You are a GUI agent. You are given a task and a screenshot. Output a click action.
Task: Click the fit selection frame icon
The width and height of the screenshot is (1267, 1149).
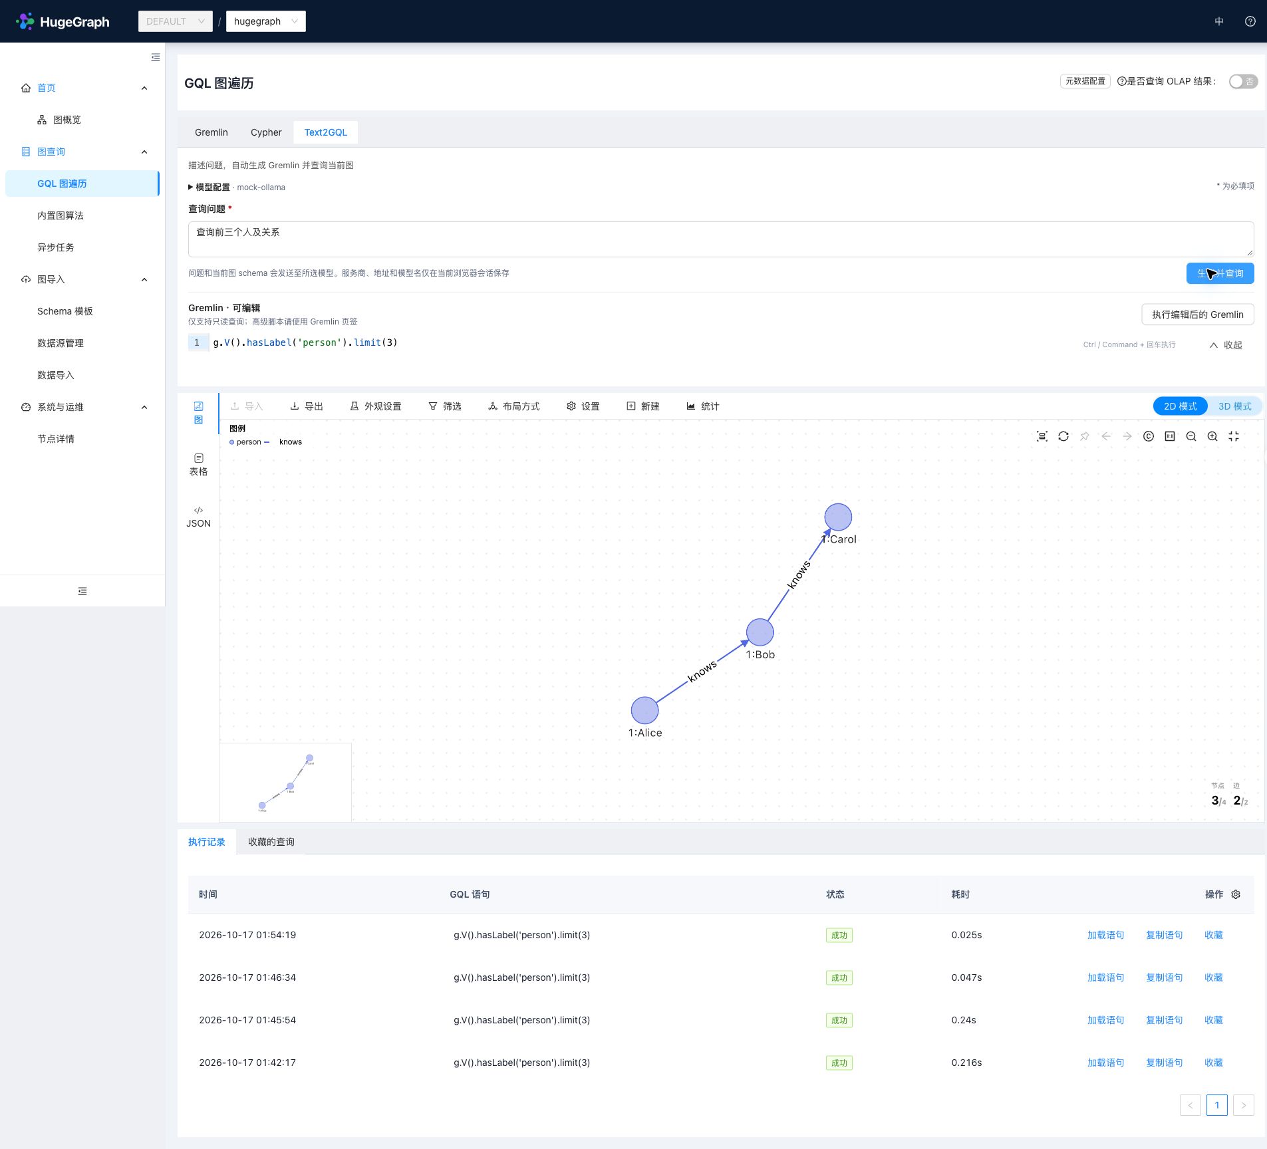(1042, 436)
